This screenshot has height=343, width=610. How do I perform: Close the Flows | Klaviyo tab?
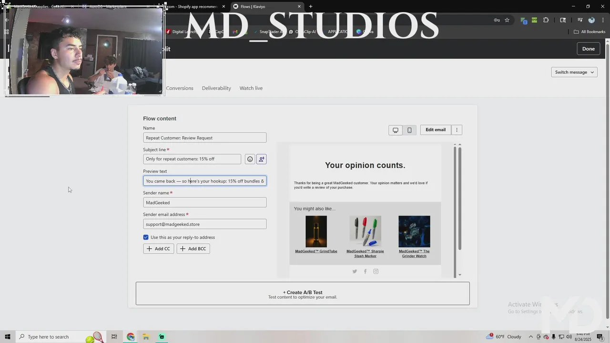[299, 7]
